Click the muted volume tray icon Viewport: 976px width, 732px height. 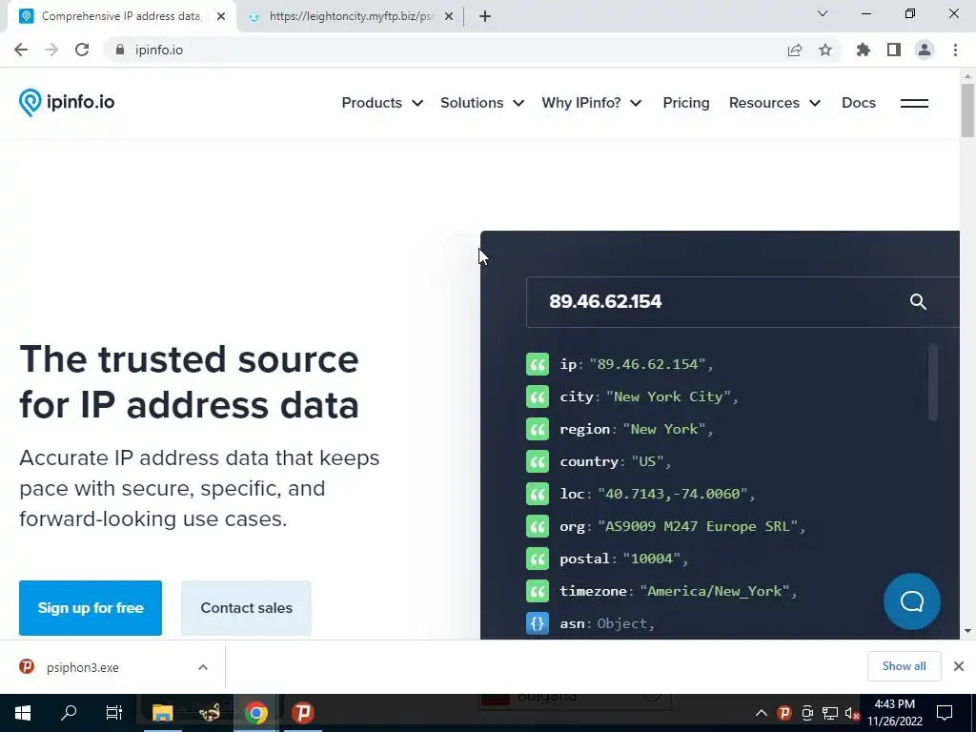pos(852,713)
